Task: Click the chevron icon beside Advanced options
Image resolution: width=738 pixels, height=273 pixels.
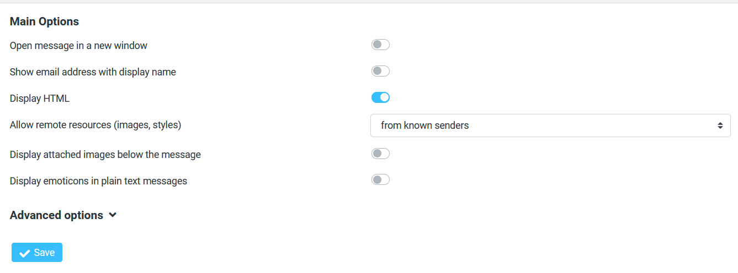Action: click(x=113, y=215)
